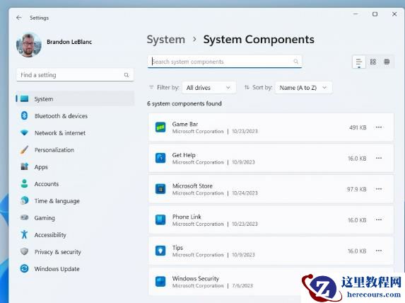The height and width of the screenshot is (303, 405).
Task: Click the Time & language globe icon
Action: pos(24,200)
